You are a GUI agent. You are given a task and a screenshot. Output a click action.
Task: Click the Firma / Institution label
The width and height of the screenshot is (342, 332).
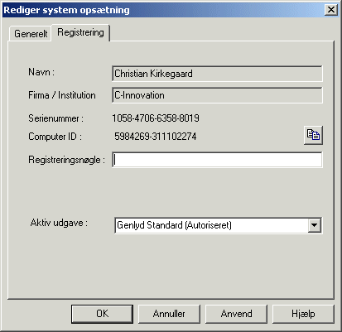[62, 95]
